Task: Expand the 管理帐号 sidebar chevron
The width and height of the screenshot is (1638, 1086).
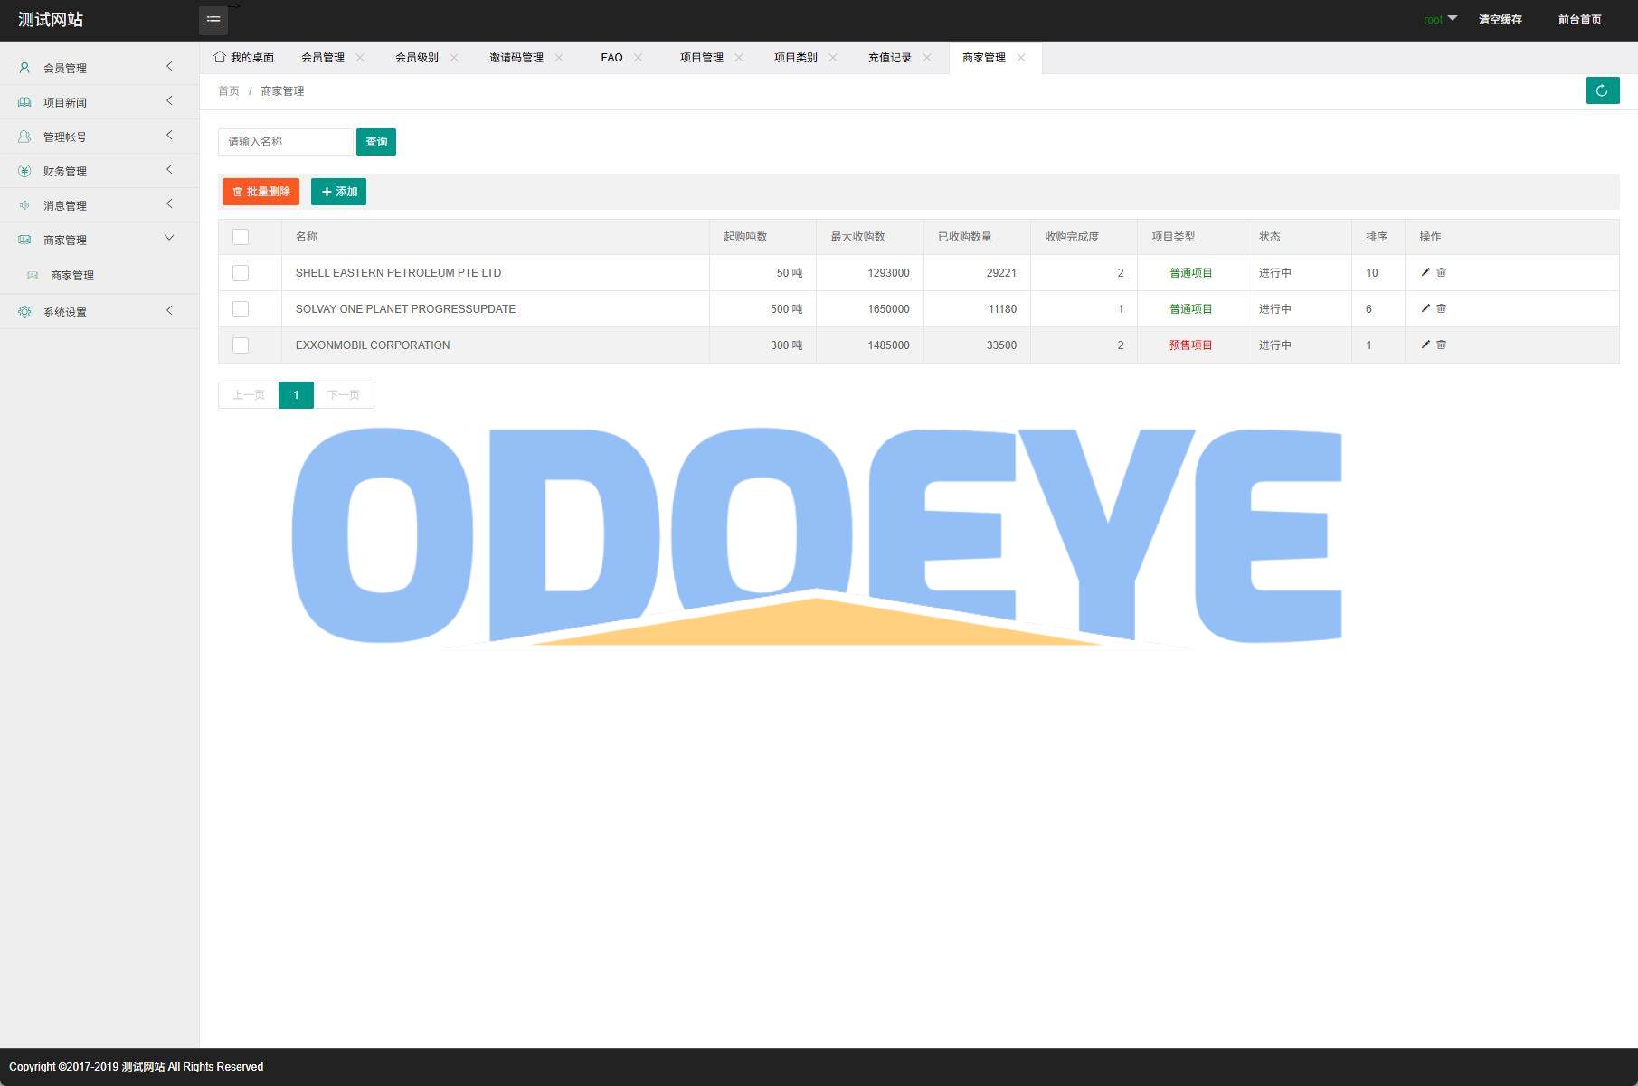Action: [x=169, y=136]
